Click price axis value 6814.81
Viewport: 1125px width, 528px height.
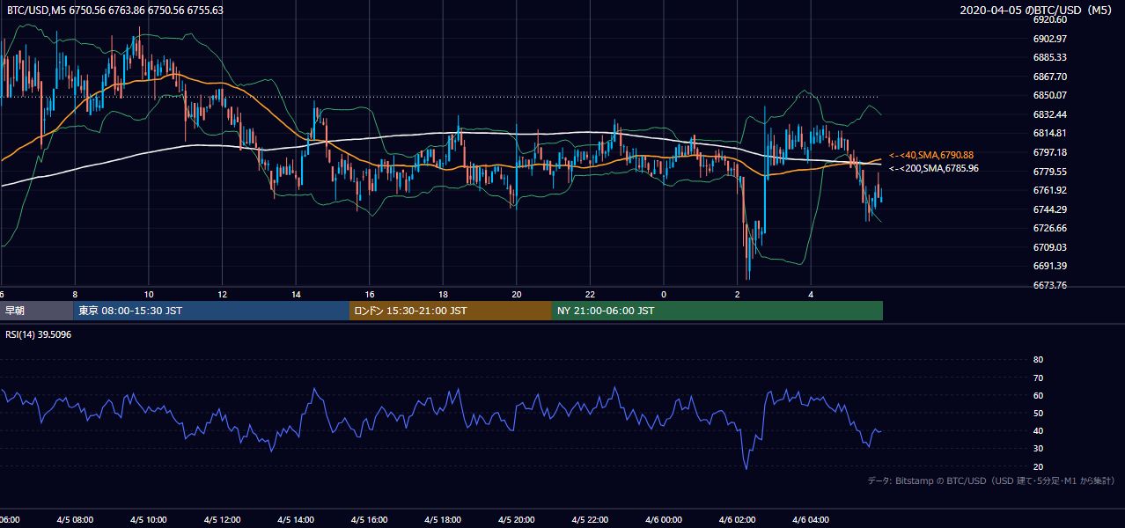tap(1050, 133)
